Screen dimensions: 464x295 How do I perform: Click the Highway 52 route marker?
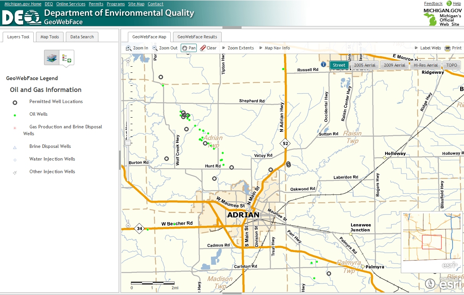click(x=285, y=144)
